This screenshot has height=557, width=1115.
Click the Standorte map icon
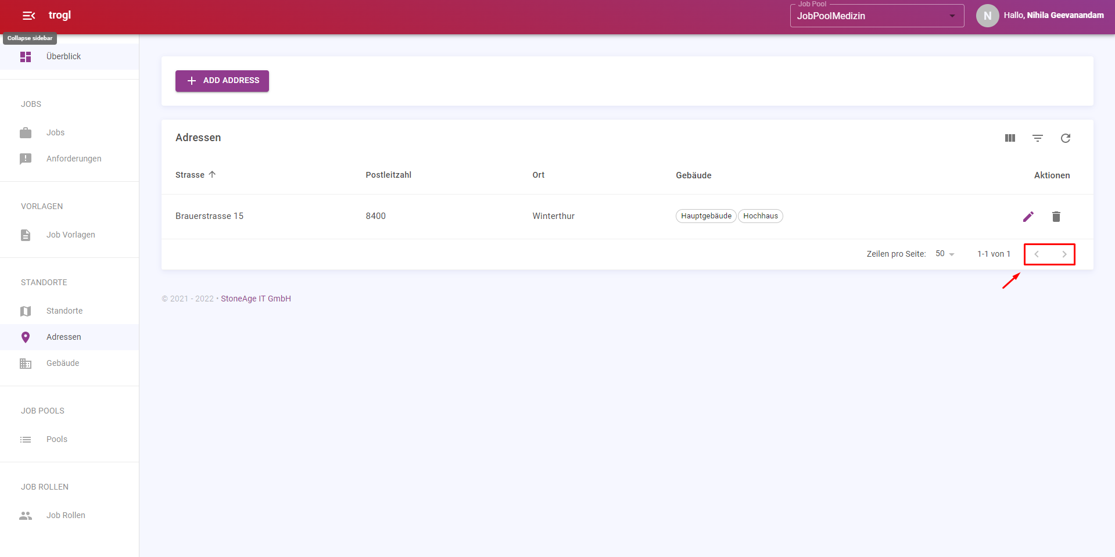pos(26,311)
